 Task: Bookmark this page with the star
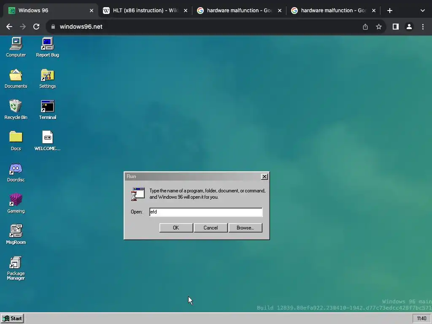tap(379, 27)
